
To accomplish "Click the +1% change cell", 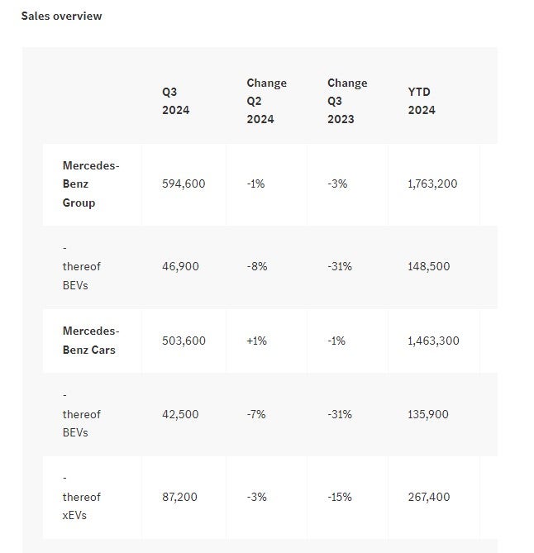I will pyautogui.click(x=256, y=341).
